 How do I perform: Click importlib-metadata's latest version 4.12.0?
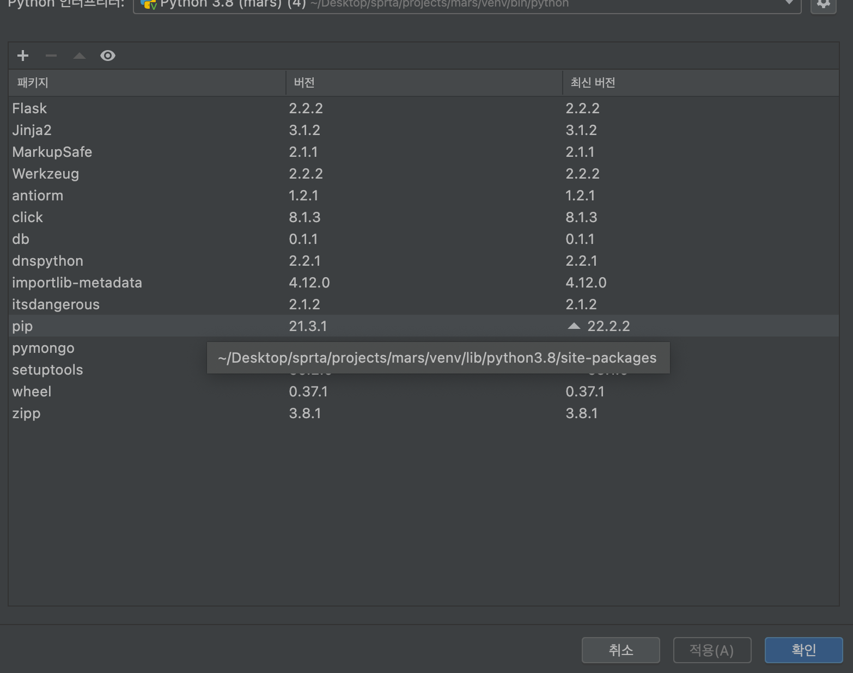[586, 283]
